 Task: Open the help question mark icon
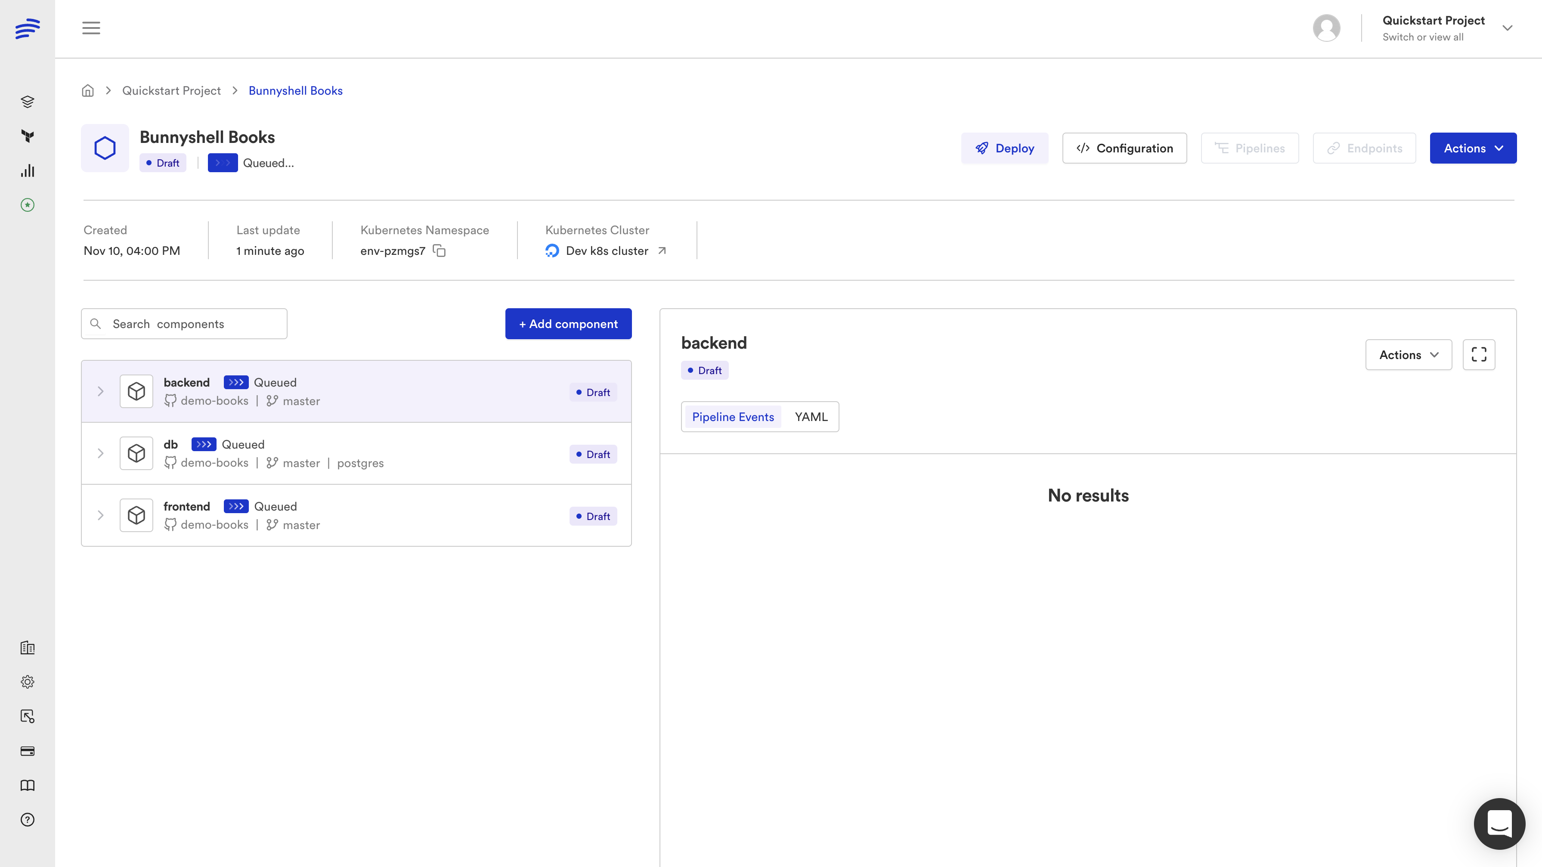pyautogui.click(x=28, y=820)
